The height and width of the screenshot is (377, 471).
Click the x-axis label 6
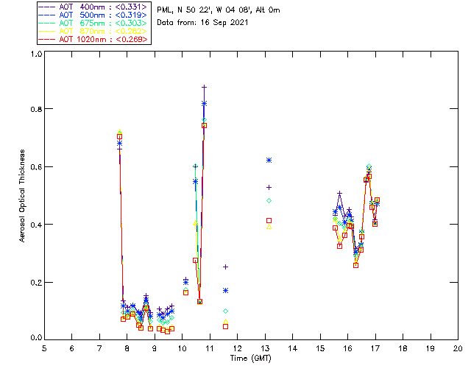72,348
